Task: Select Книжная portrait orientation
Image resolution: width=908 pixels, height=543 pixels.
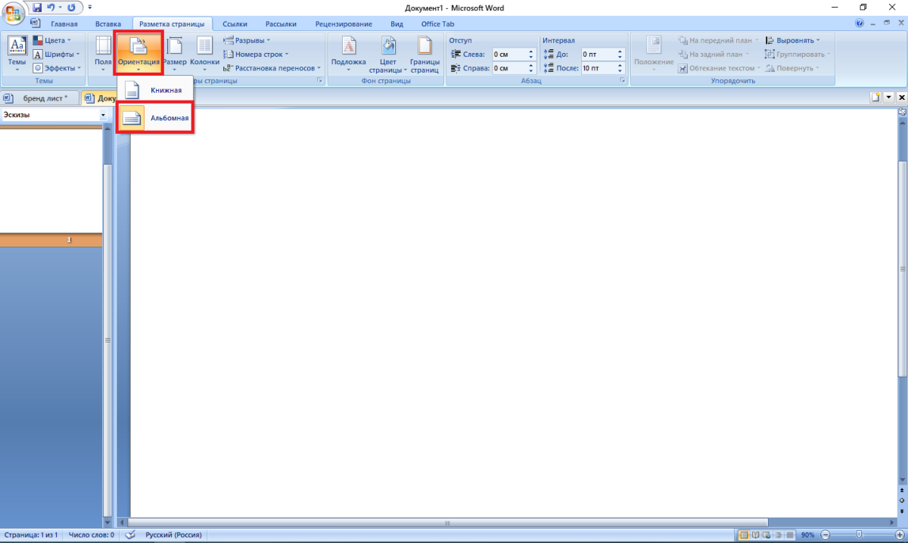Action: 155,90
